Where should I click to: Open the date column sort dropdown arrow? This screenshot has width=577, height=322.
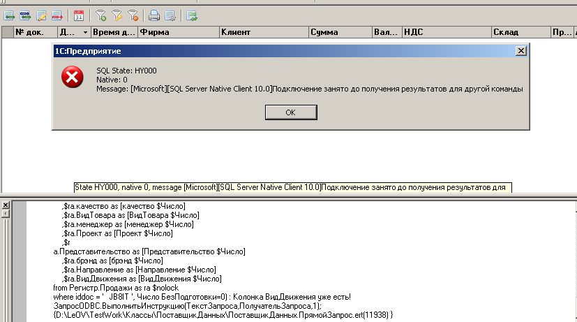click(x=85, y=32)
